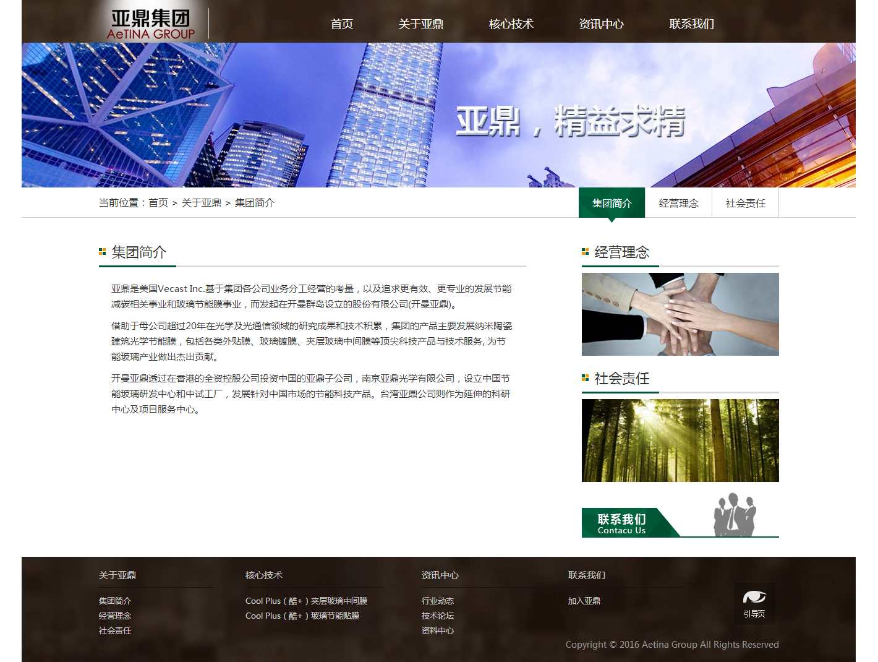Open 首页 in the top navigation
The width and height of the screenshot is (878, 662).
342,24
